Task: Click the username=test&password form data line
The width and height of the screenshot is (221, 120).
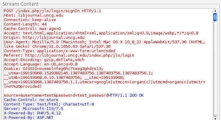Action: 56,95
